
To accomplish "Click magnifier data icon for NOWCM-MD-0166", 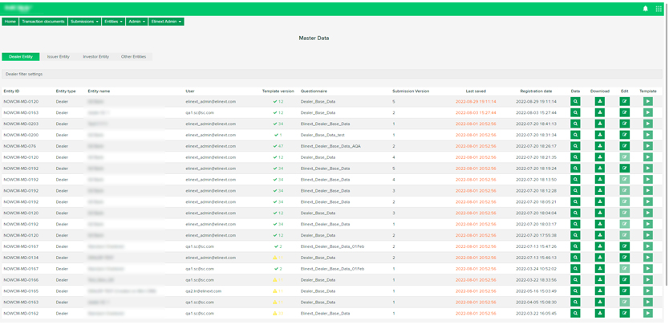I will click(x=575, y=280).
